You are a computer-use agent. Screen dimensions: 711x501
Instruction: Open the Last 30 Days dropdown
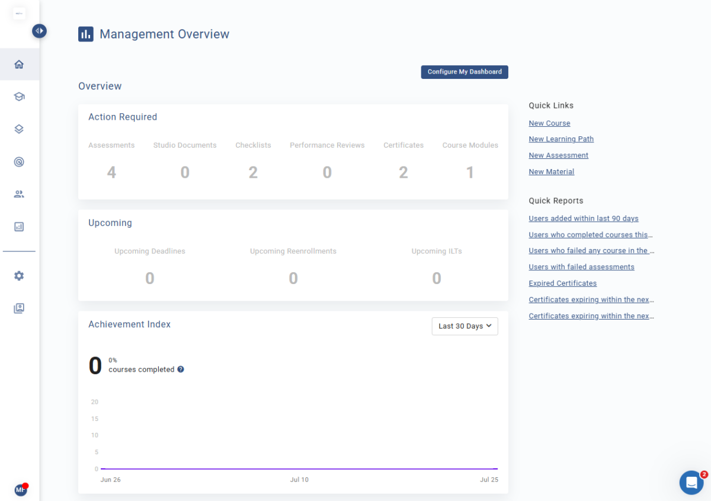pyautogui.click(x=465, y=326)
